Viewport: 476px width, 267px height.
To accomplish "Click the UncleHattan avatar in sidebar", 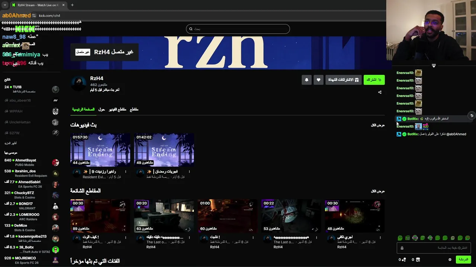I will [55, 122].
